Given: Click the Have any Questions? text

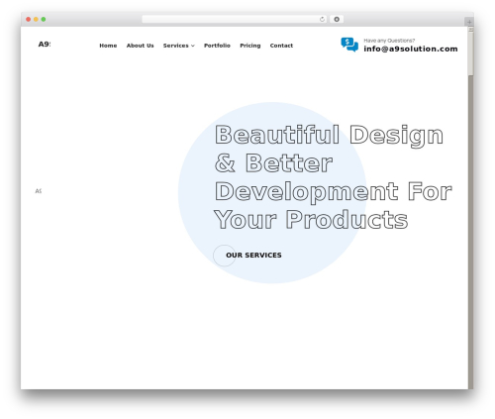Looking at the screenshot, I should [x=389, y=41].
